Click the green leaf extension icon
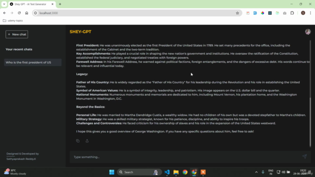 (277, 13)
